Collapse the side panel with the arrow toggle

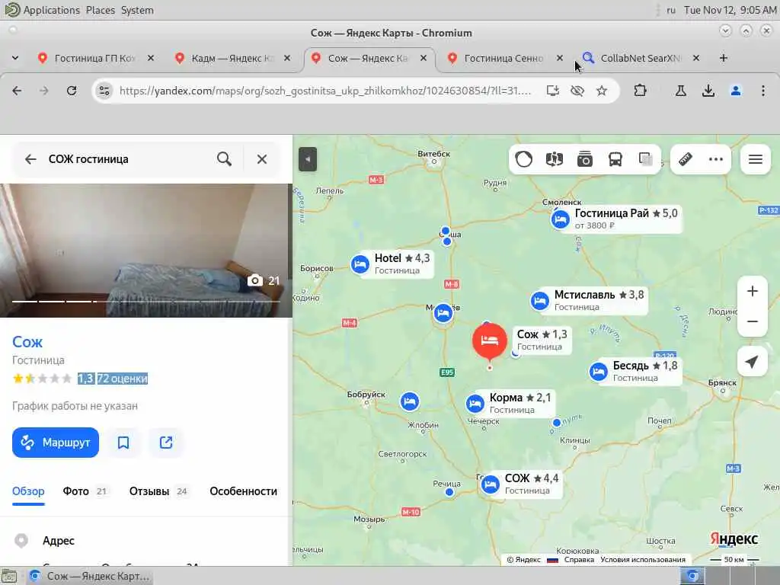tap(308, 159)
